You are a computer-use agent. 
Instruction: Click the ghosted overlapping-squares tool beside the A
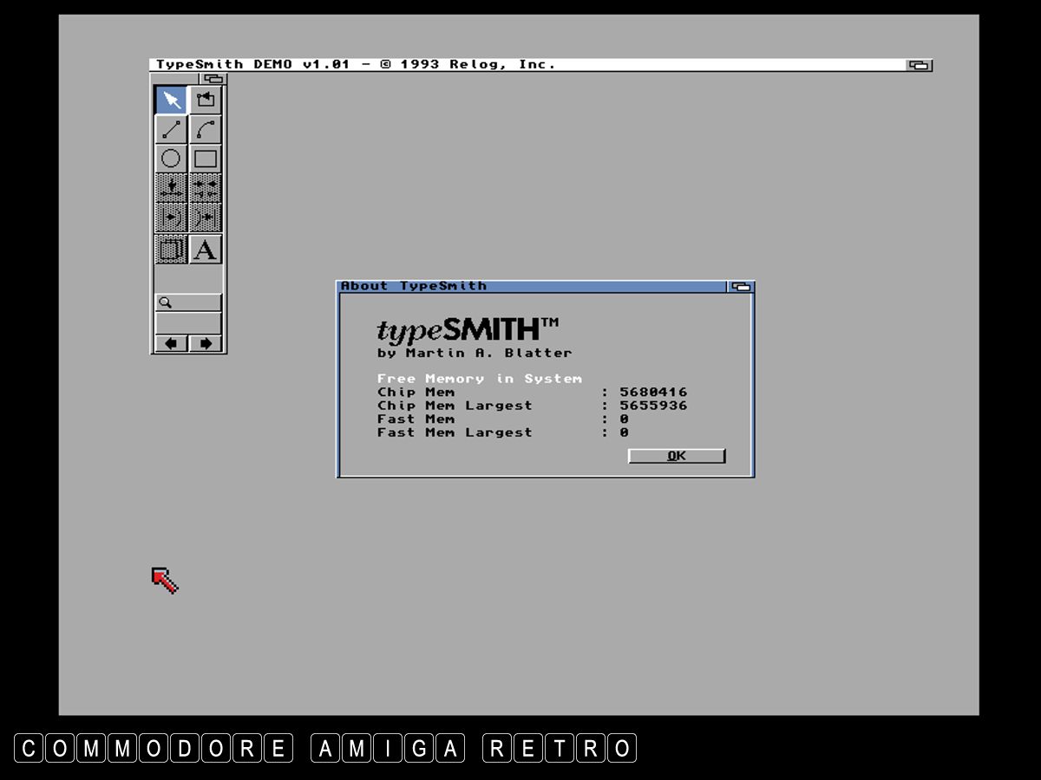pyautogui.click(x=172, y=250)
